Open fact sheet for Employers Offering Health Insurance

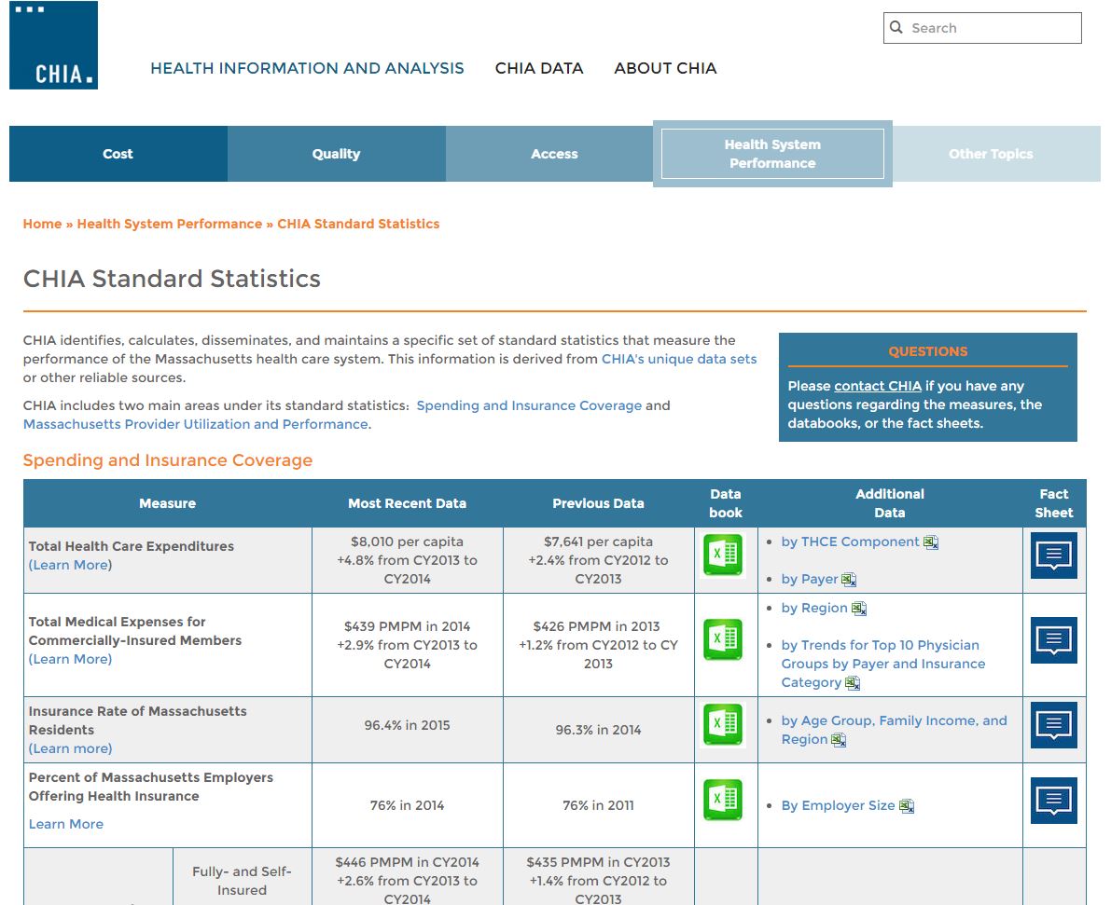[1053, 801]
